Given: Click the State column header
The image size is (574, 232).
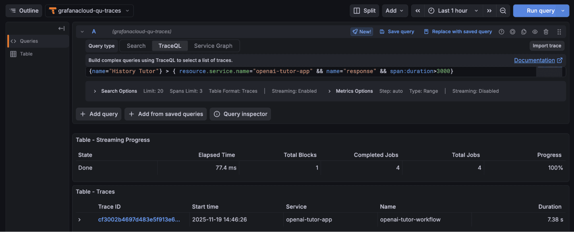Looking at the screenshot, I should pos(85,155).
